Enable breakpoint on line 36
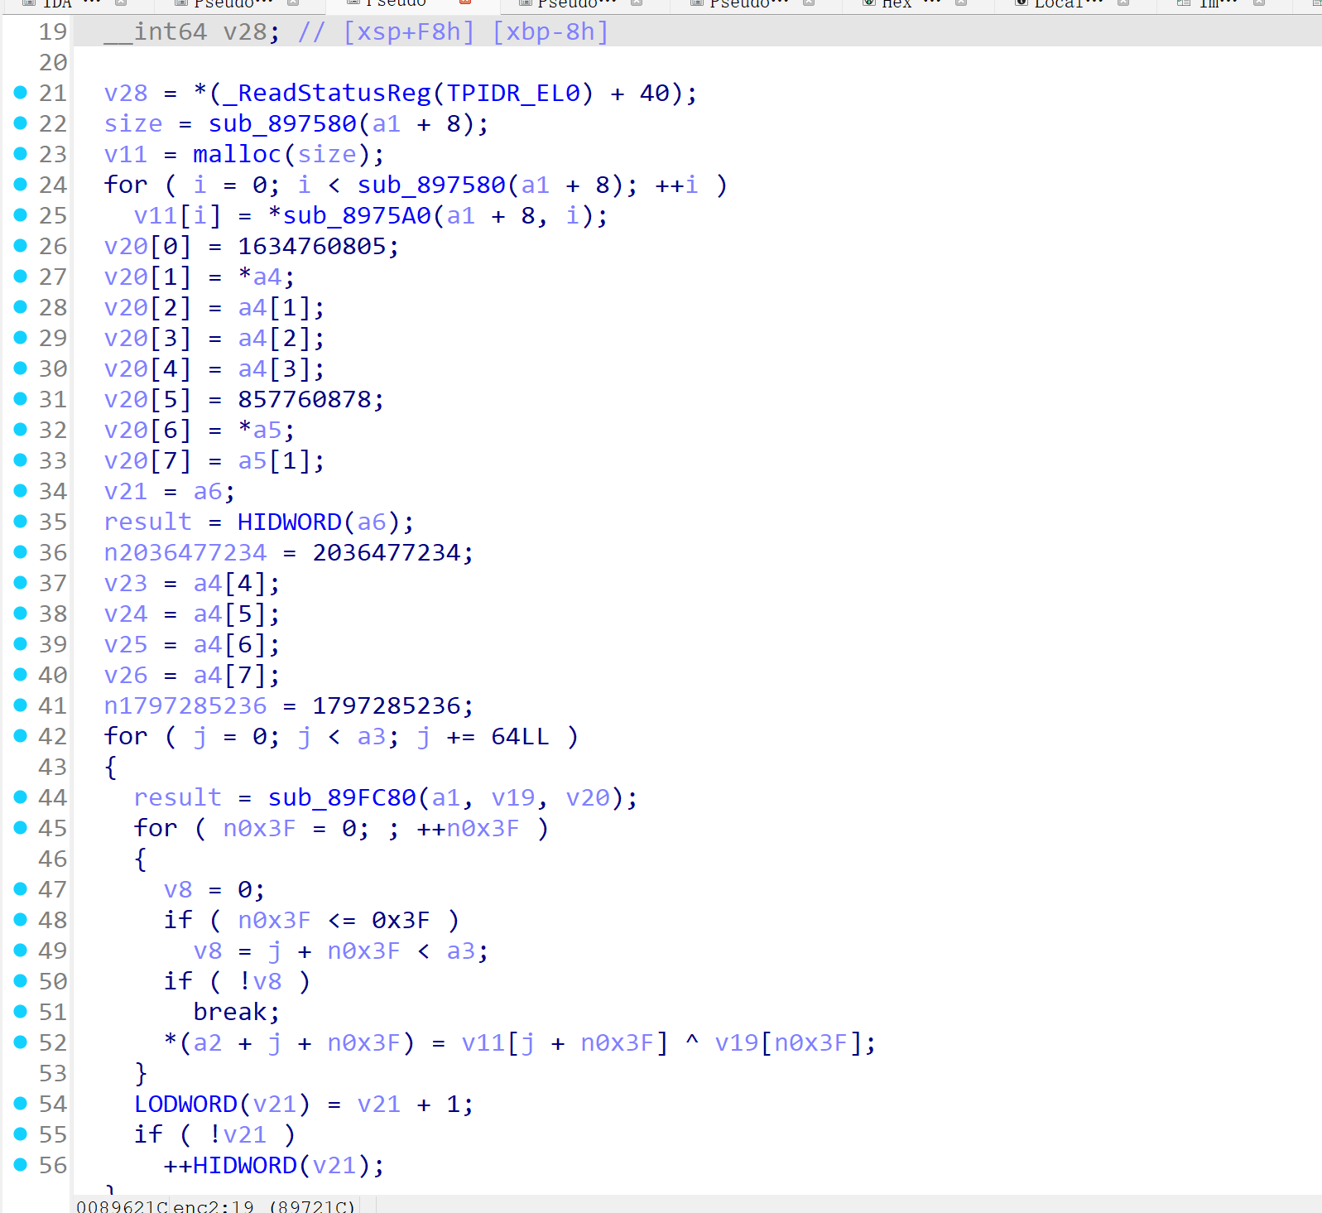This screenshot has height=1213, width=1322. pos(21,552)
